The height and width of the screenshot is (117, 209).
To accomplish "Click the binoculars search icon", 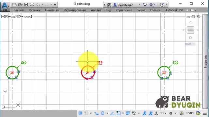I will pyautogui.click(x=109, y=5).
